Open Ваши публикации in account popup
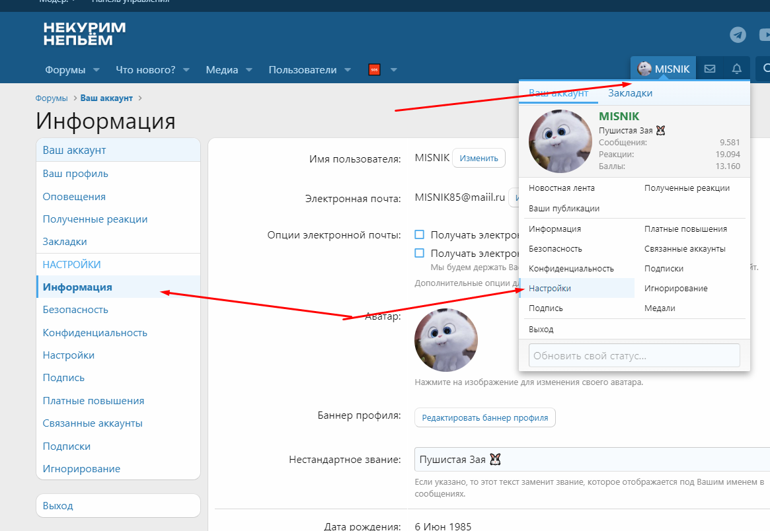 coord(564,209)
